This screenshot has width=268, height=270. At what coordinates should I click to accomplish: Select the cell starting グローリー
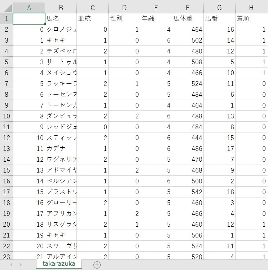tap(61, 202)
